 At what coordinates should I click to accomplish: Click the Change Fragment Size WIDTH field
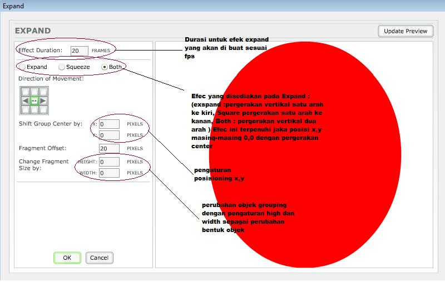[109, 173]
